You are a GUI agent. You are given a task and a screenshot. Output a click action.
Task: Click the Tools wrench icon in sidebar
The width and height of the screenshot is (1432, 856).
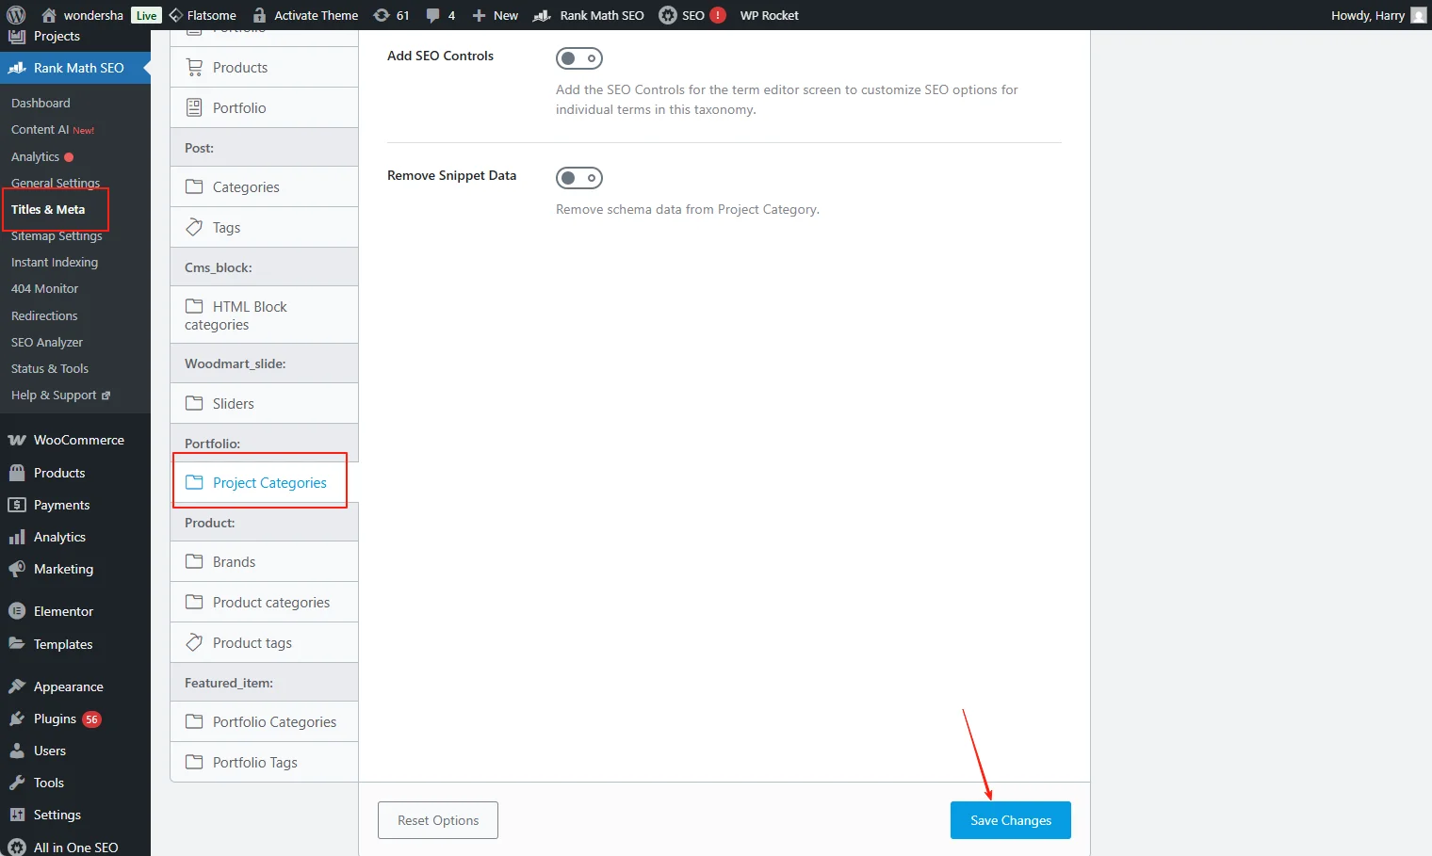17,783
